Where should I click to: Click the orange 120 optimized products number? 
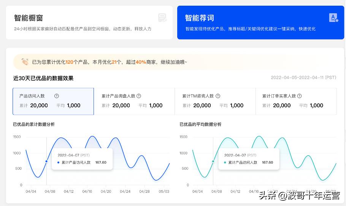[x=69, y=62]
